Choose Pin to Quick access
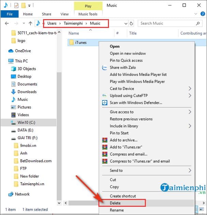The width and height of the screenshot is (207, 215). (126, 60)
